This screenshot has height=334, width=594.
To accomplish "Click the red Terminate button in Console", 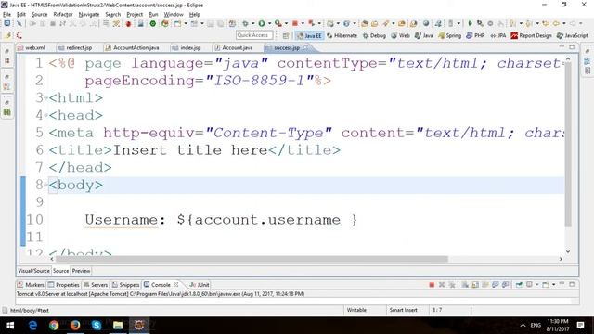I will (x=432, y=285).
